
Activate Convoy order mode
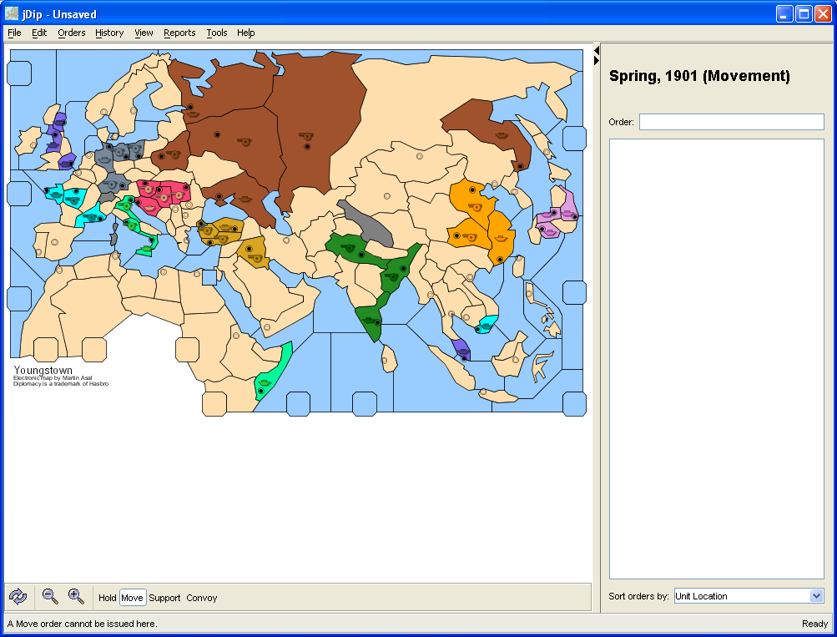click(201, 598)
